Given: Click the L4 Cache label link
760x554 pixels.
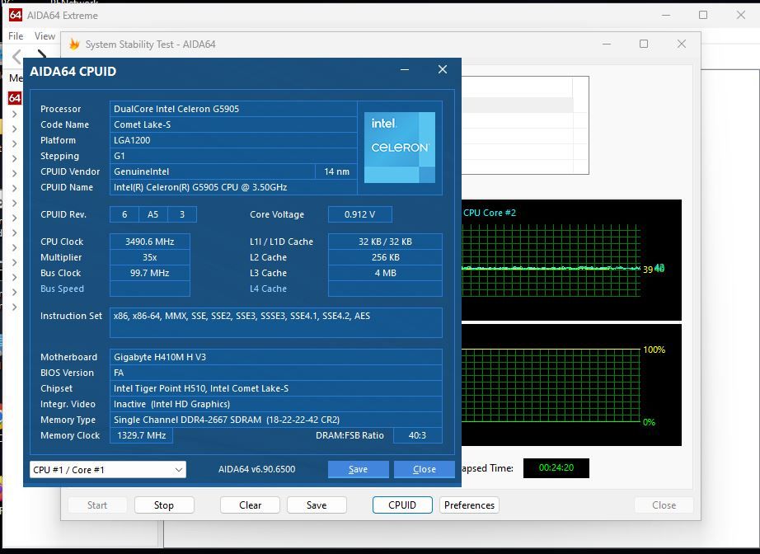Looking at the screenshot, I should tap(268, 289).
